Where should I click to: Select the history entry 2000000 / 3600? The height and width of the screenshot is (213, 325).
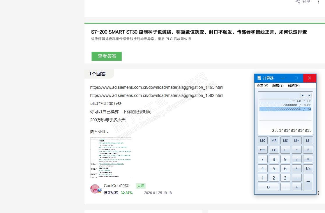pyautogui.click(x=285, y=105)
